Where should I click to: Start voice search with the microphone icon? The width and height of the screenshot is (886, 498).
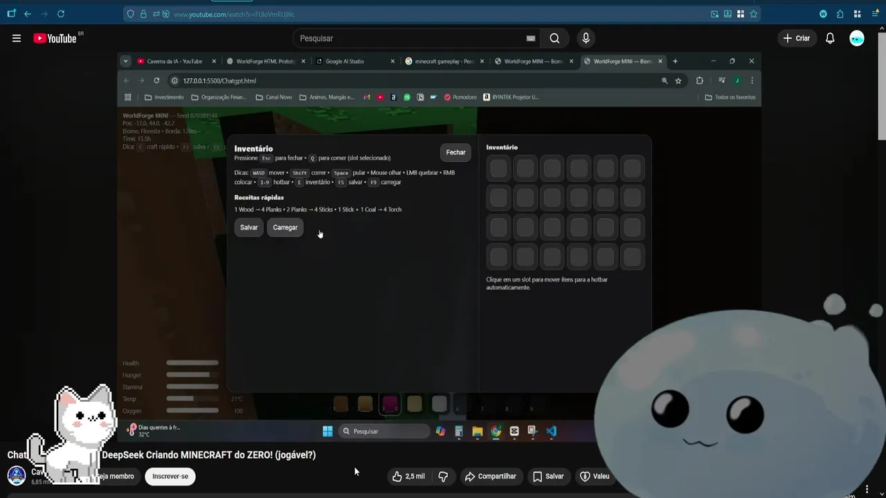pos(586,39)
